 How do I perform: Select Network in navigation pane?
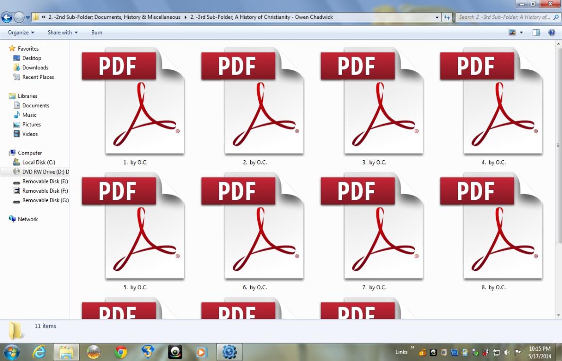[23, 219]
